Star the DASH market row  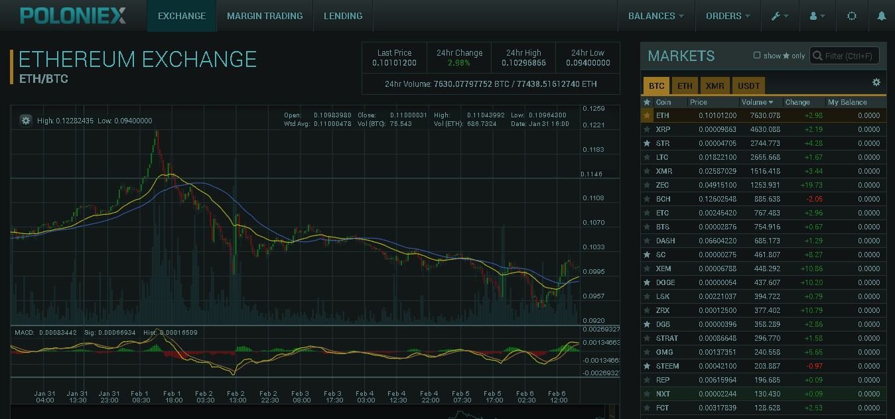click(x=646, y=241)
